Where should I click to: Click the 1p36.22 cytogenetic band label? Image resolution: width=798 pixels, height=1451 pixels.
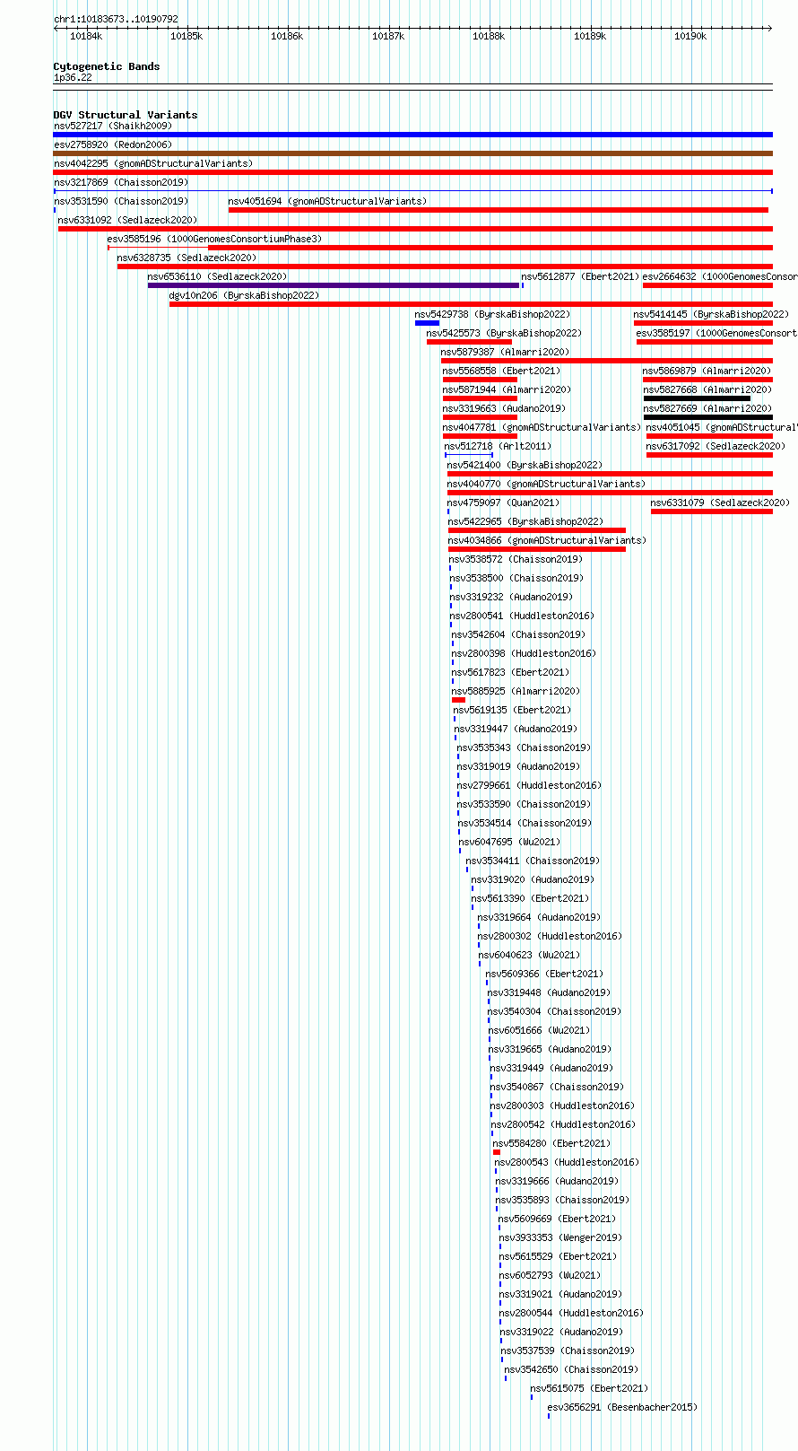[73, 77]
